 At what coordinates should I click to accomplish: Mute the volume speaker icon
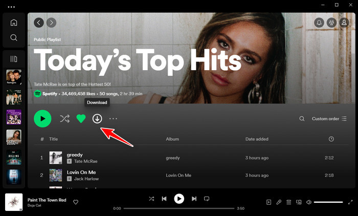click(309, 202)
